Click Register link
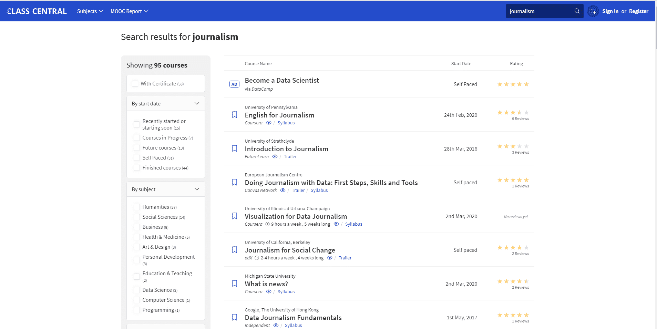The image size is (657, 329). [x=638, y=11]
